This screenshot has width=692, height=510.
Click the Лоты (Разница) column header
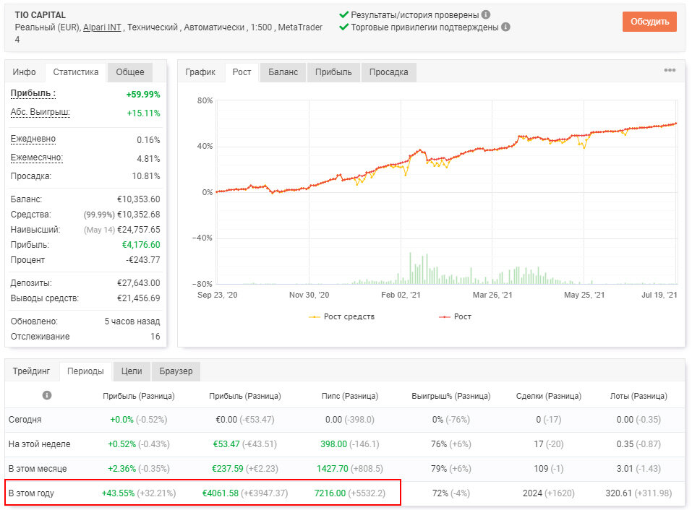[x=638, y=396]
